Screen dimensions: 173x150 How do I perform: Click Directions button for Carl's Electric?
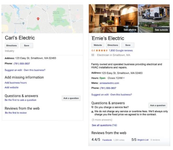12,45
